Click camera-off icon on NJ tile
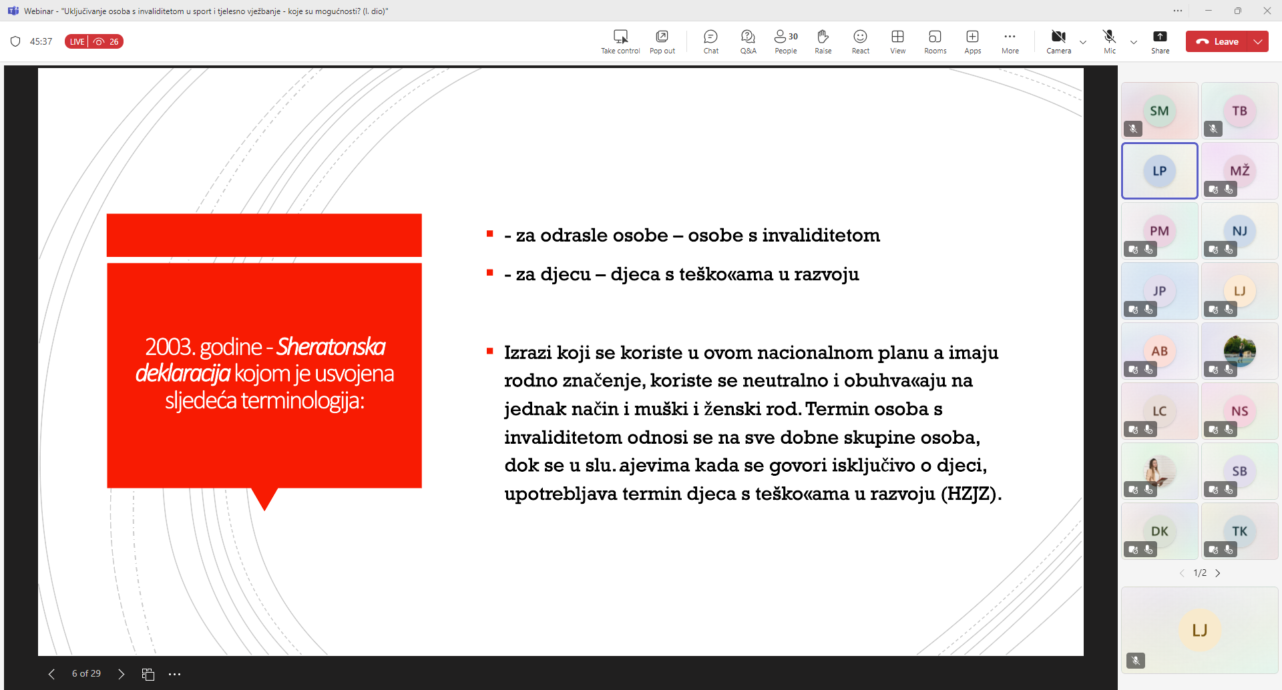The image size is (1282, 690). point(1213,250)
